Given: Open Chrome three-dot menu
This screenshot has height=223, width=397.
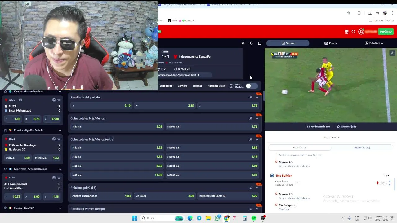Looking at the screenshot, I should (x=392, y=13).
